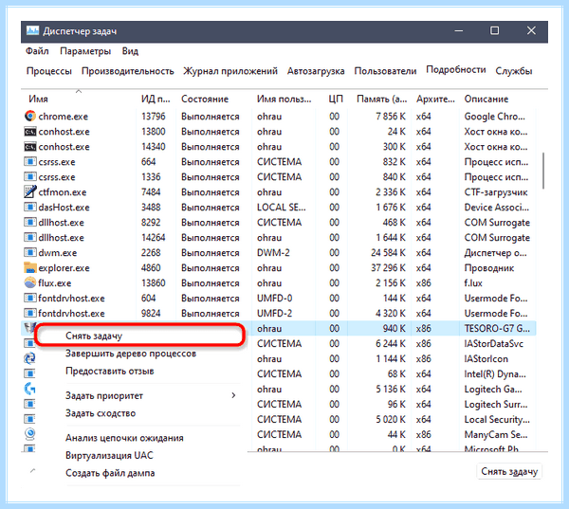Switch to the Подробности tab
569x509 pixels.
click(x=456, y=69)
